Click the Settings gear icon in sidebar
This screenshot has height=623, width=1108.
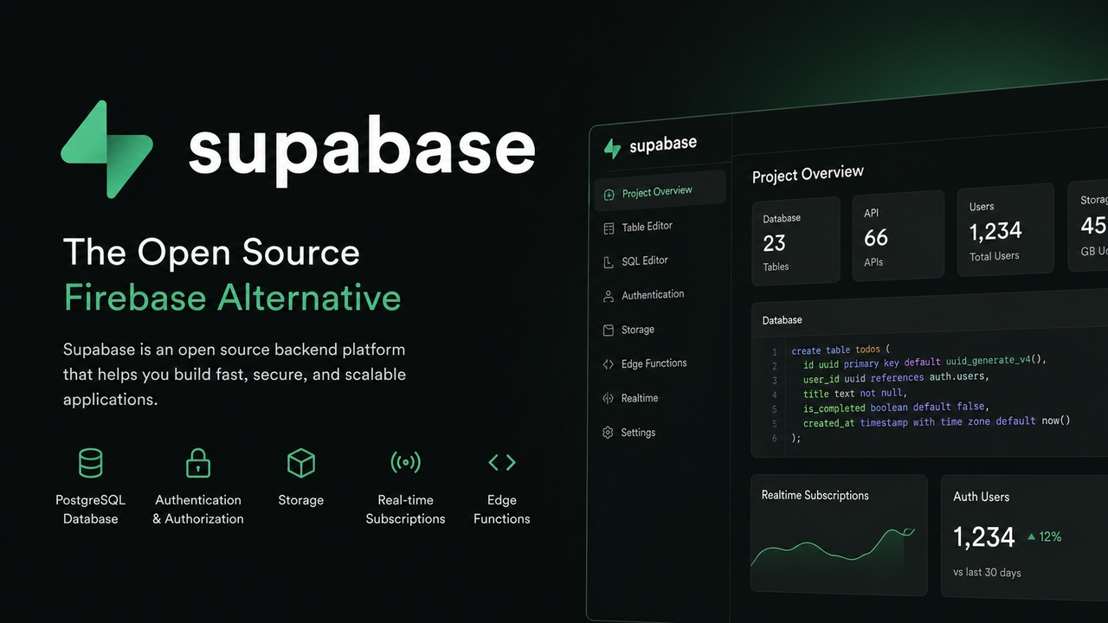pos(608,433)
